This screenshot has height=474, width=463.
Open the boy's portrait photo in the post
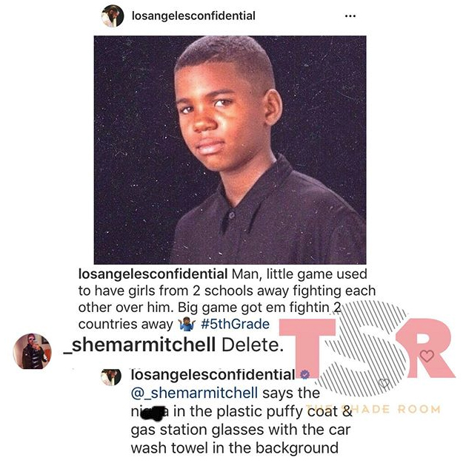tap(230, 150)
